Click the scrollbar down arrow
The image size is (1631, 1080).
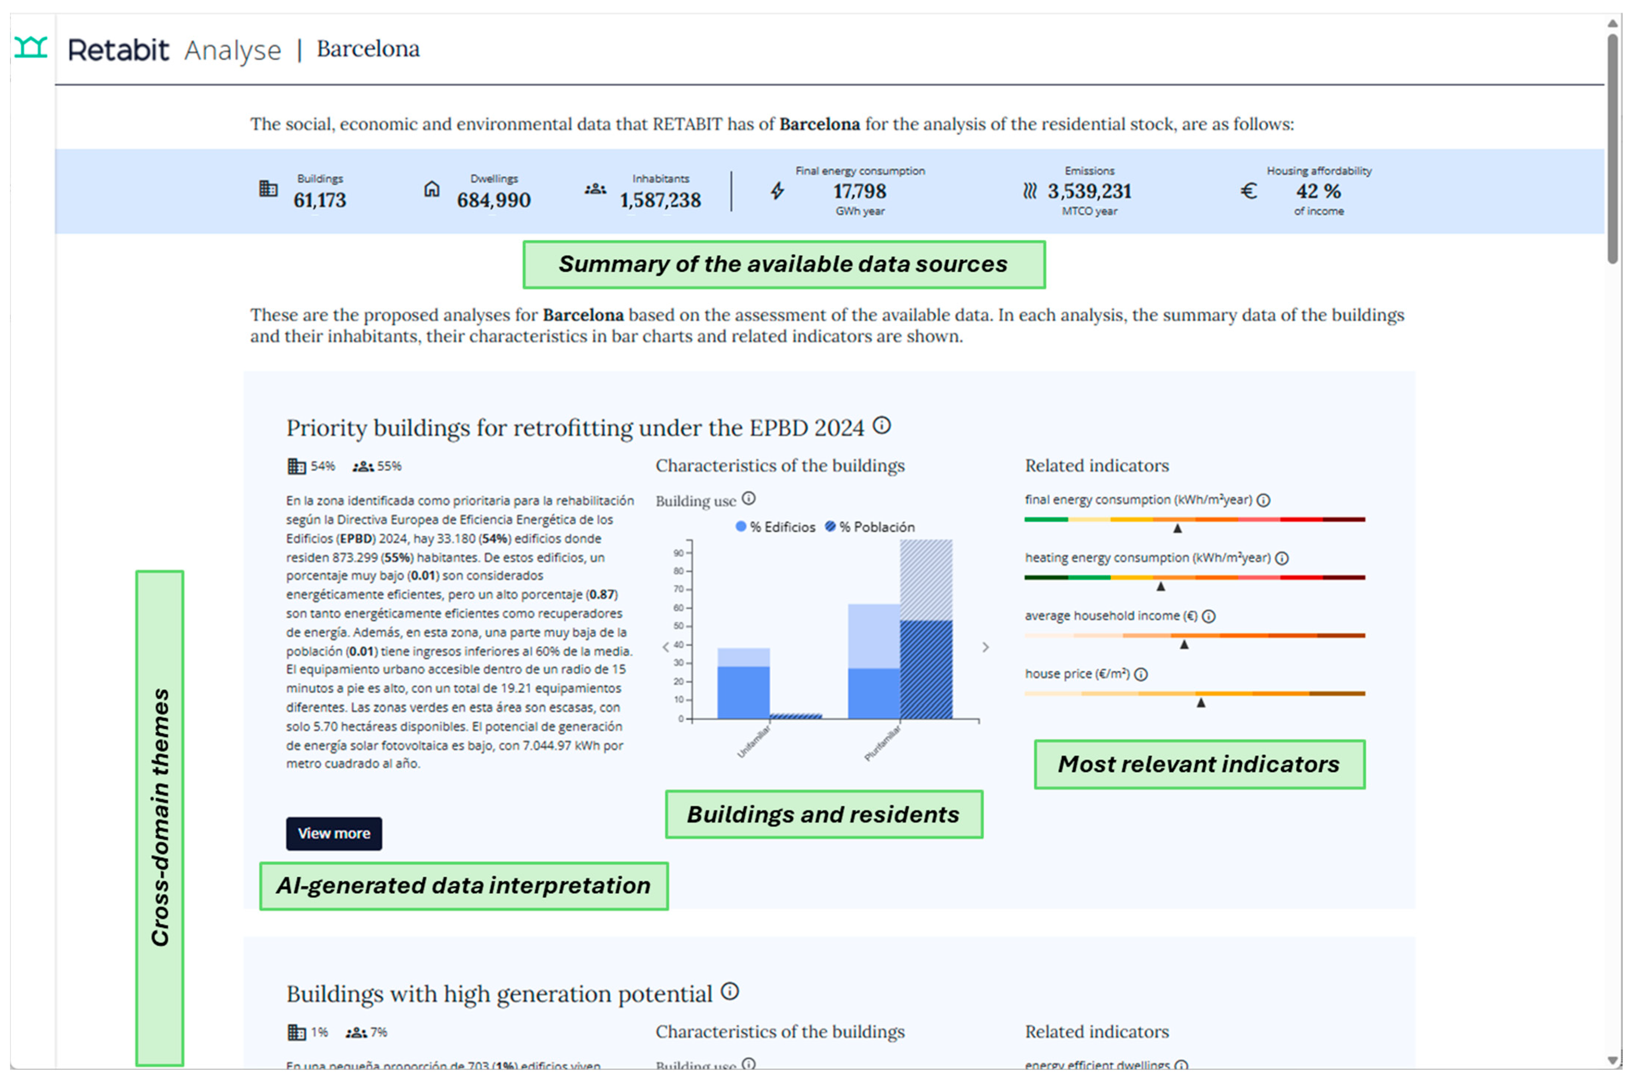(x=1612, y=1061)
